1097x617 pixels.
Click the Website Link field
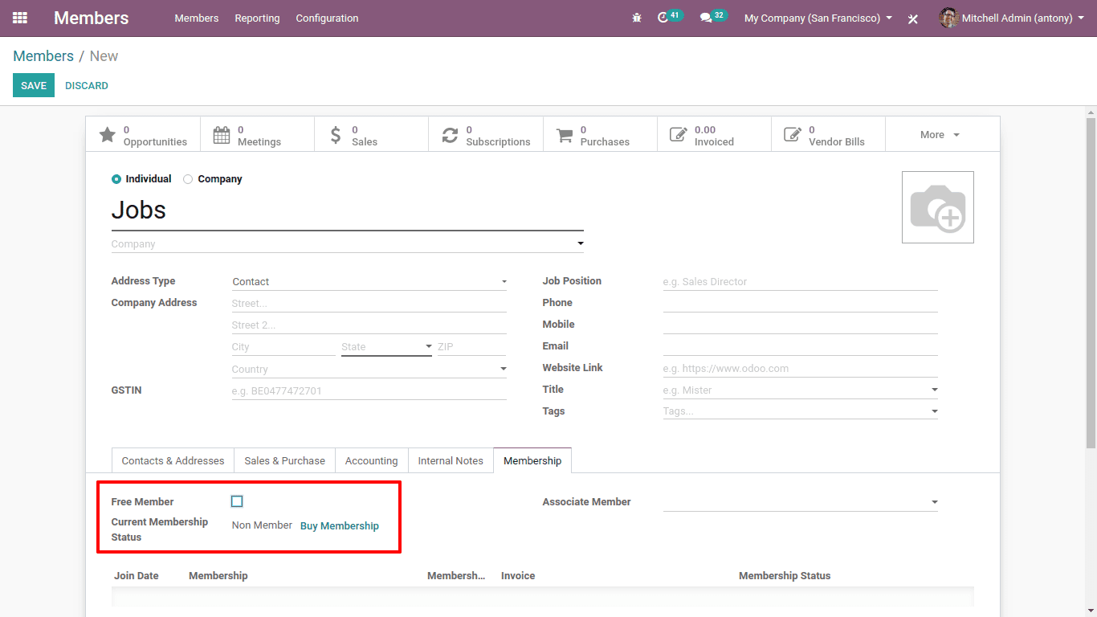point(800,369)
